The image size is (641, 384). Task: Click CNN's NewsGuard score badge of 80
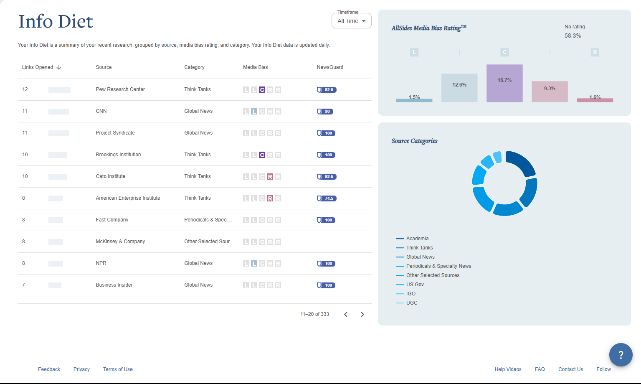(x=325, y=112)
